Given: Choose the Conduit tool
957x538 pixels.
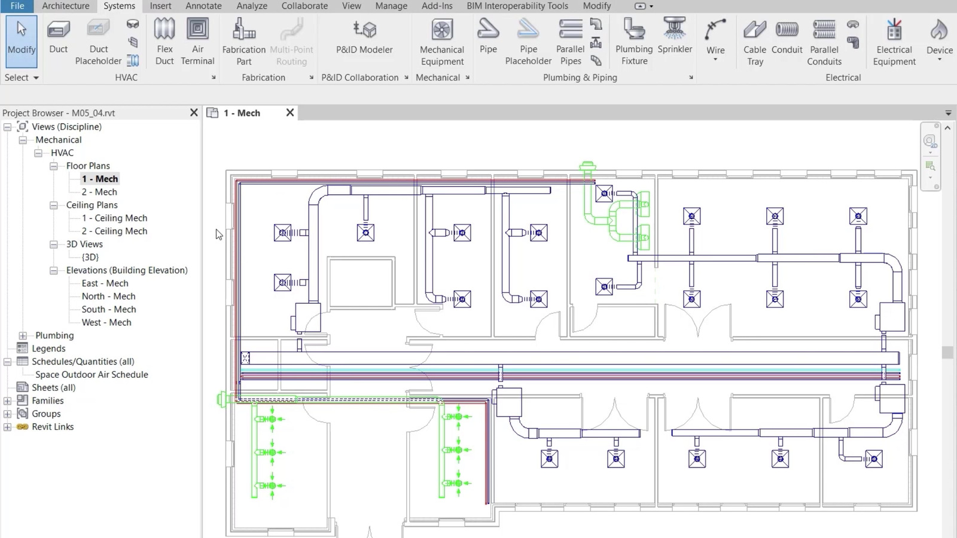Looking at the screenshot, I should point(787,37).
